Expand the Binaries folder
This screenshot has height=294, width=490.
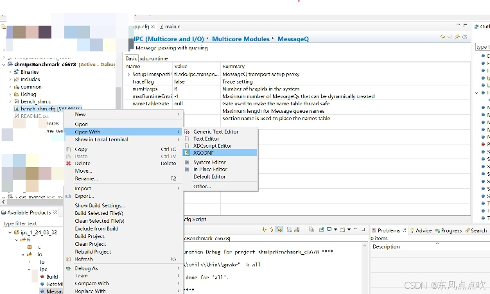(10, 72)
